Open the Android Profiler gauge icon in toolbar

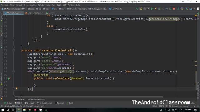pyautogui.click(x=167, y=9)
